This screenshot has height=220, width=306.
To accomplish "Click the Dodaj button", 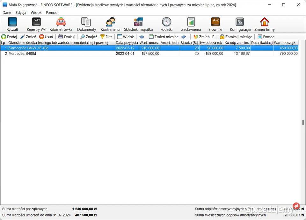I will coord(9,37).
